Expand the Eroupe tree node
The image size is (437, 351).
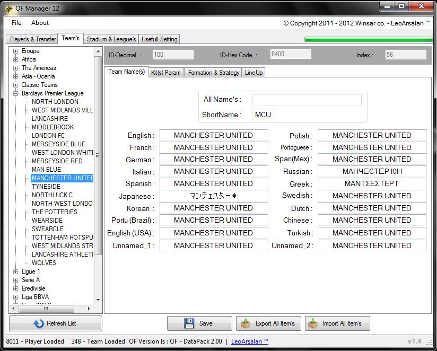[16, 51]
